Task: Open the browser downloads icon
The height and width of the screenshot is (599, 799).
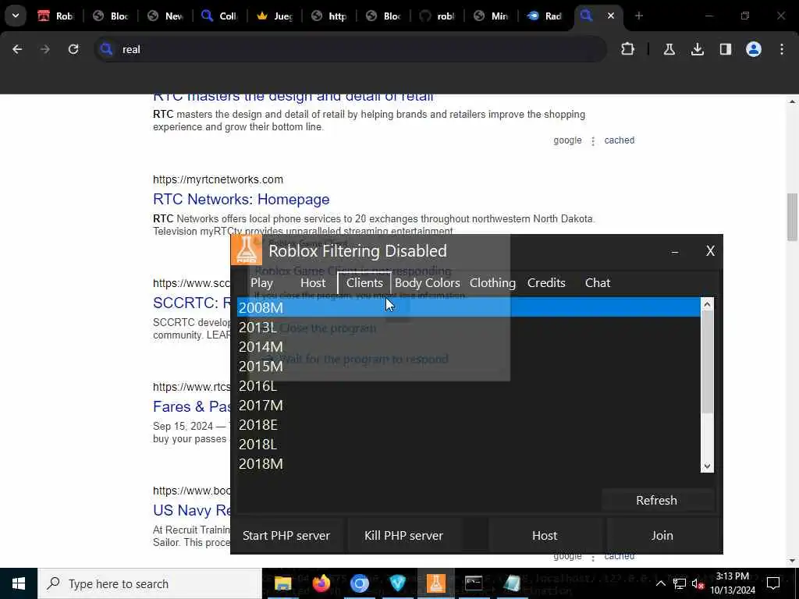Action: point(697,49)
